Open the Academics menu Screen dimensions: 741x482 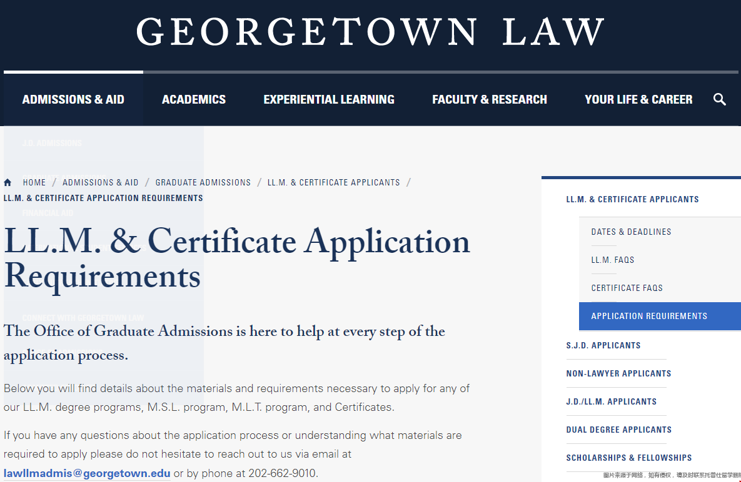click(194, 99)
